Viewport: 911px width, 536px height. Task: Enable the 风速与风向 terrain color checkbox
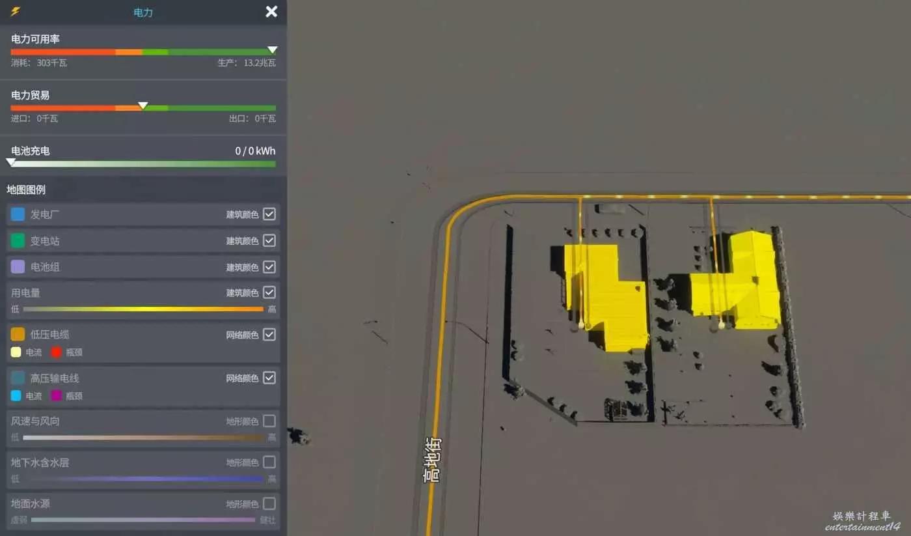(x=269, y=421)
